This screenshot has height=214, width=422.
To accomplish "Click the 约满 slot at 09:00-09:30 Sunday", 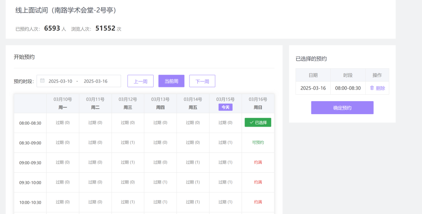I will (x=258, y=162).
